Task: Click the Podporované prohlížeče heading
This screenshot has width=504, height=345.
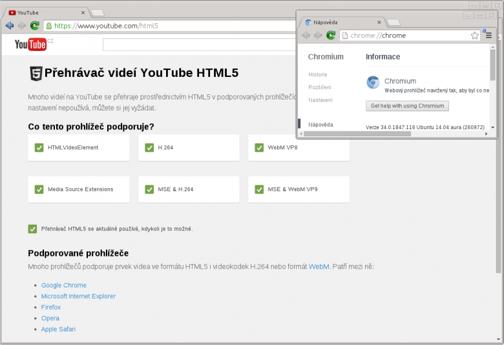Action: coord(78,253)
